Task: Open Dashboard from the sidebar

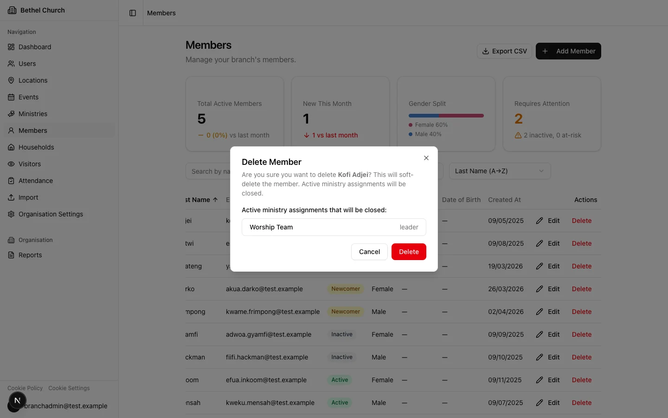Action: pos(59,47)
